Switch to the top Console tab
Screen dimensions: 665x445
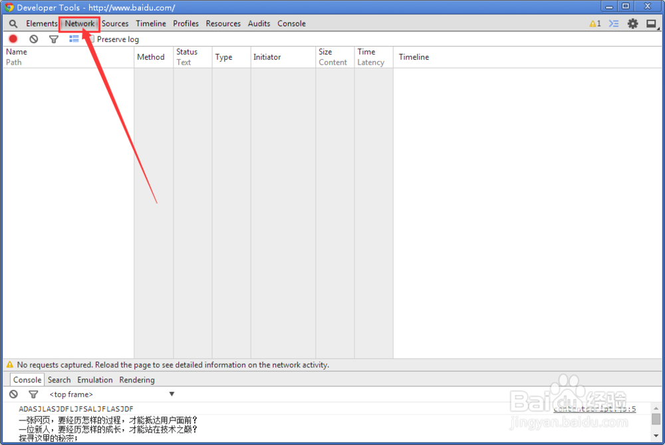click(x=291, y=24)
